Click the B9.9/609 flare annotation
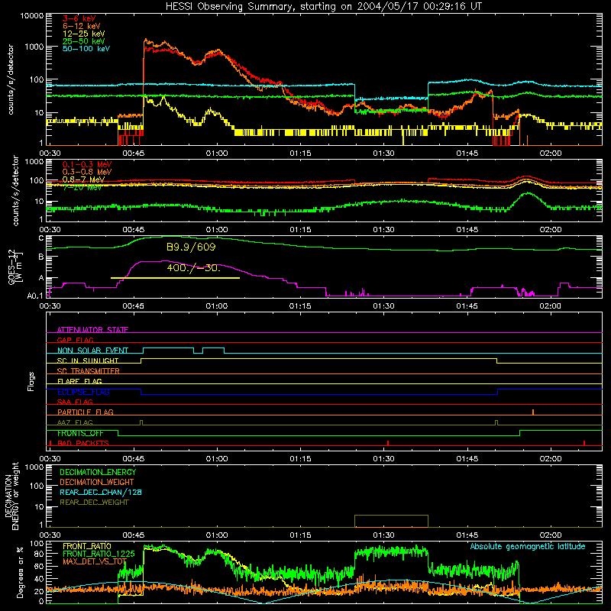Image resolution: width=611 pixels, height=611 pixels. click(x=191, y=247)
